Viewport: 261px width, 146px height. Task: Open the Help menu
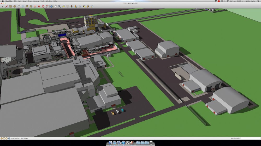coord(55,1)
